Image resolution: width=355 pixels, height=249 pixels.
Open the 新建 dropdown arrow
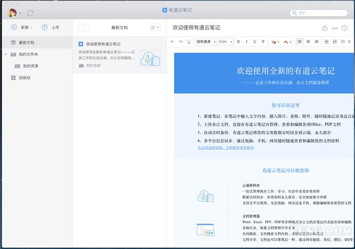tap(32, 28)
